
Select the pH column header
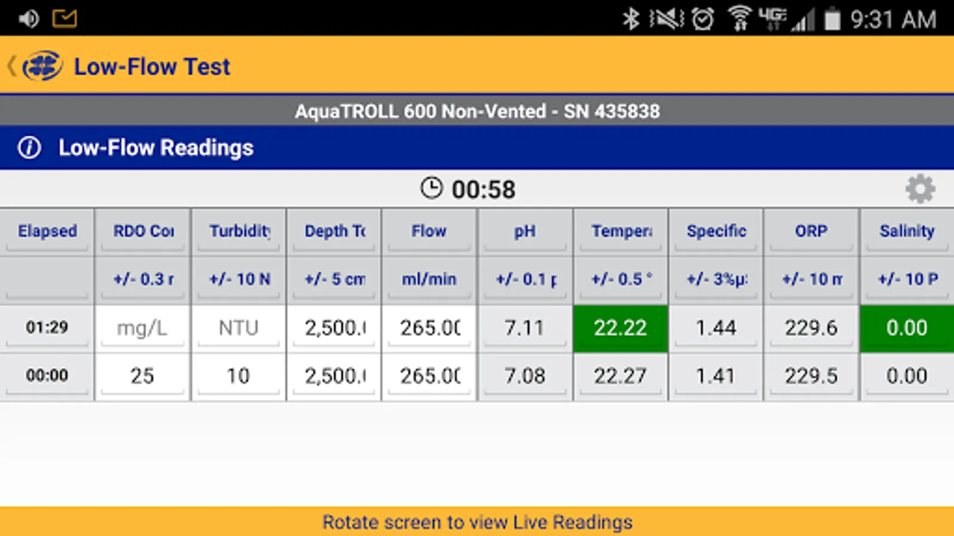[x=525, y=232]
